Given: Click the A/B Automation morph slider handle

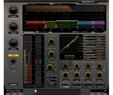Looking at the screenshot, I should click(35, 91).
